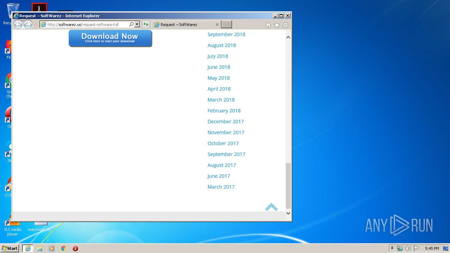450x253 pixels.
Task: Refresh the page with the compatibility/refresh button
Action: pos(146,25)
